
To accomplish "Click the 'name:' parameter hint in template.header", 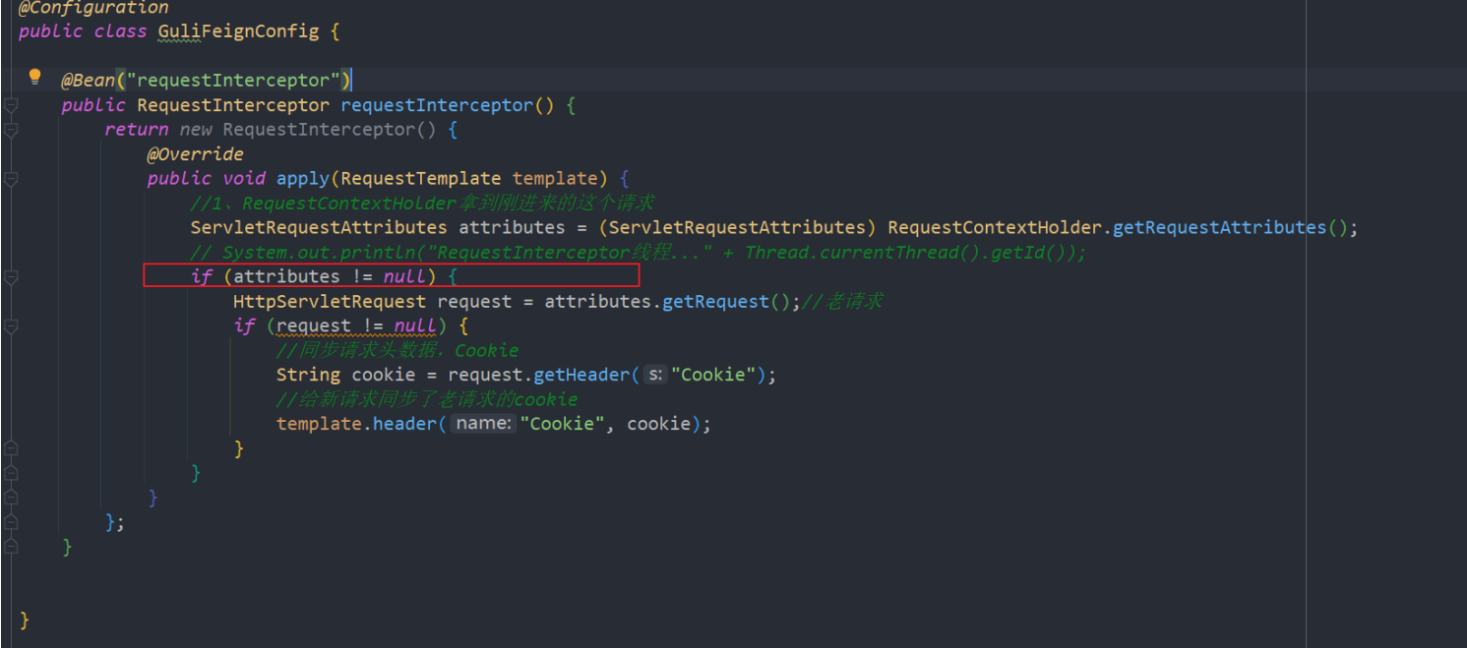I will point(483,424).
